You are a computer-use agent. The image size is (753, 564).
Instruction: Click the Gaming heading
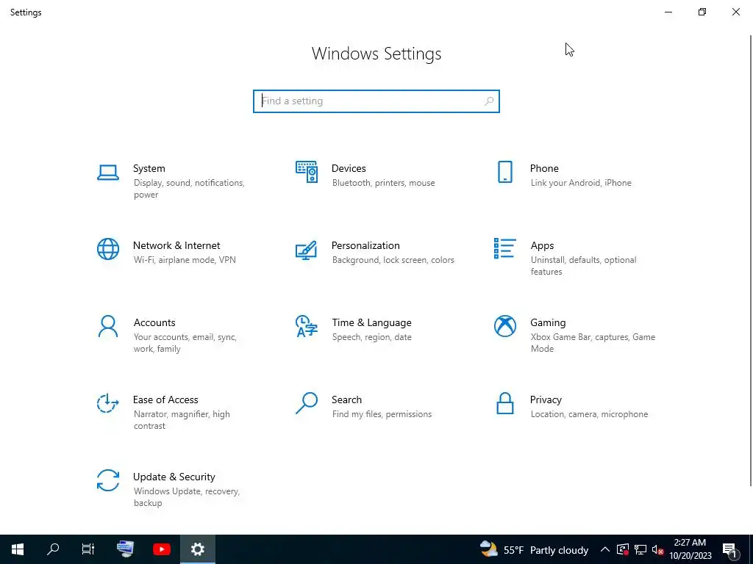click(x=548, y=323)
